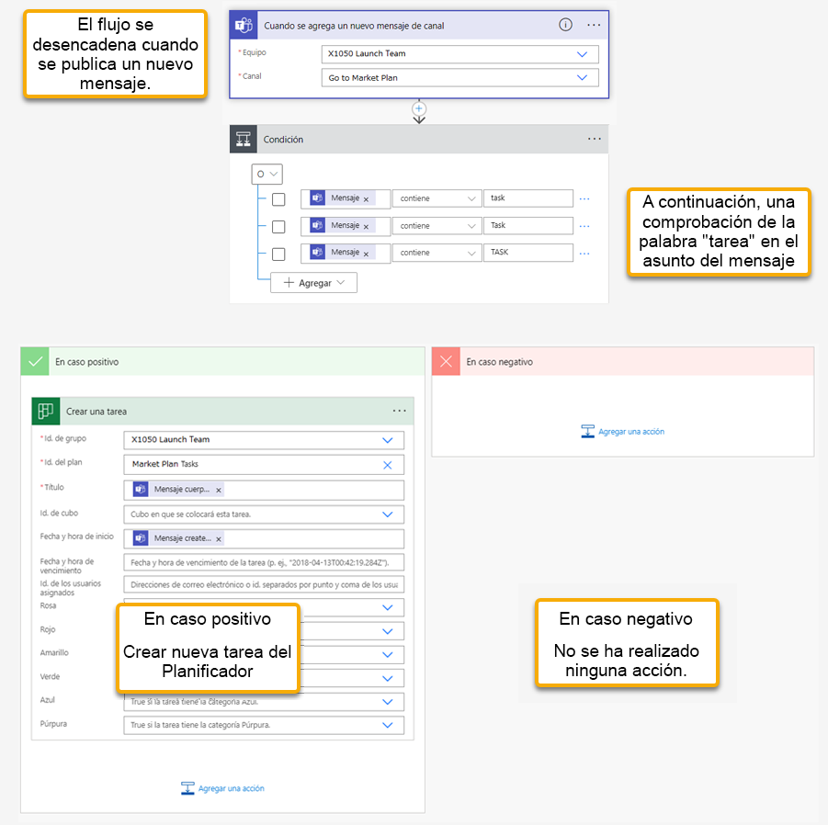
Task: Click Id. de los usuarios asignados field
Action: point(264,585)
